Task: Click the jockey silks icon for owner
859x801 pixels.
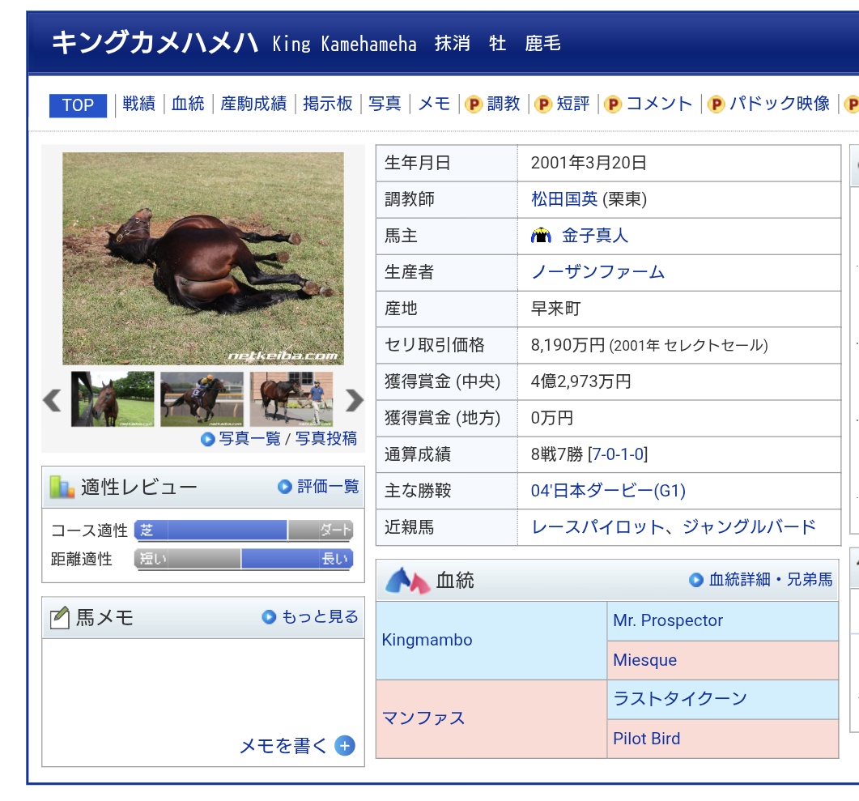Action: (x=541, y=236)
